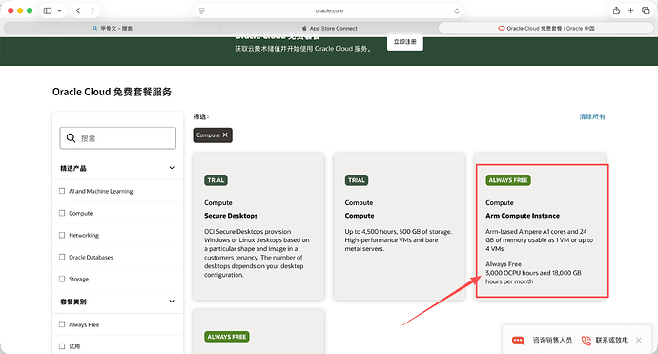Open a new tab with plus icon
The width and height of the screenshot is (658, 354).
tap(630, 10)
